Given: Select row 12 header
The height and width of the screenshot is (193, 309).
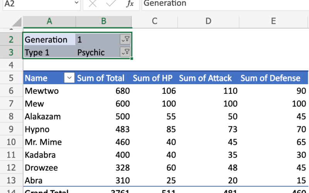Looking at the screenshot, I should pyautogui.click(x=11, y=168).
